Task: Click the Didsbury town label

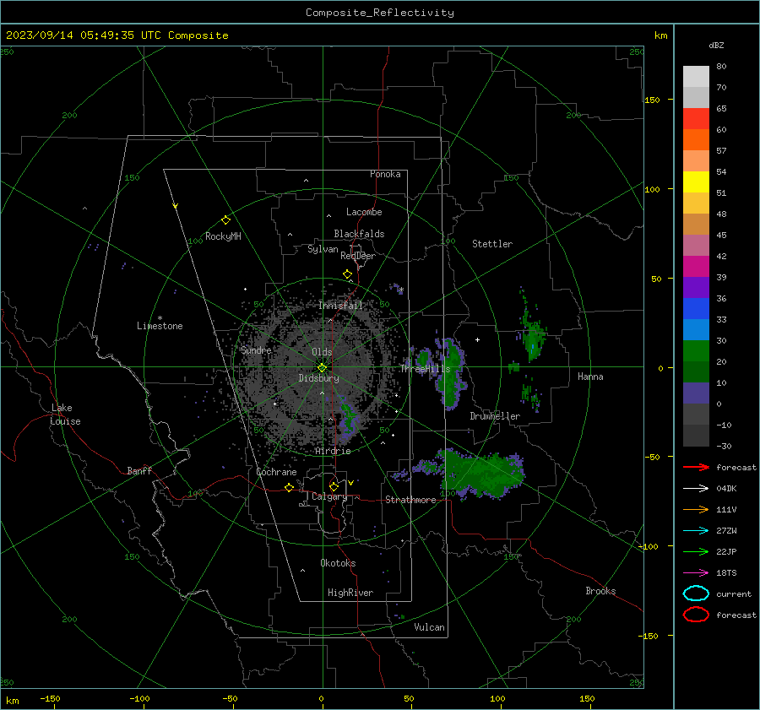Action: [x=318, y=378]
